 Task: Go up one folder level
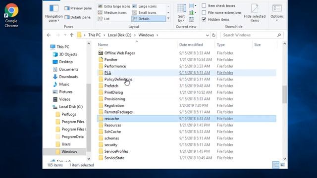coord(71,35)
